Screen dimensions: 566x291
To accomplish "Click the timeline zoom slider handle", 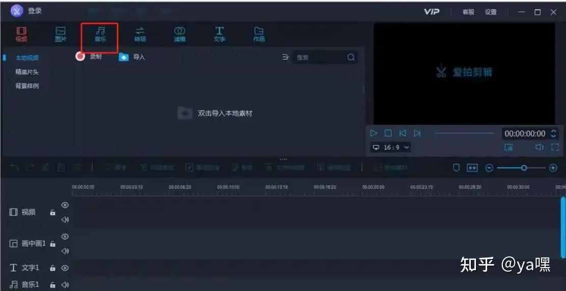I will click(x=524, y=168).
